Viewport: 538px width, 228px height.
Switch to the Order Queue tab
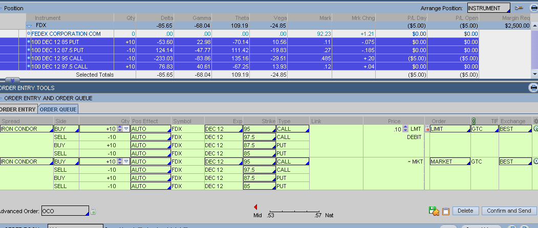pos(57,109)
